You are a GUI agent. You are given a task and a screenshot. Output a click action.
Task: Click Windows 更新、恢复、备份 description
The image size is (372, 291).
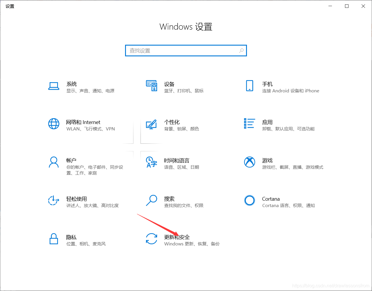pos(192,244)
